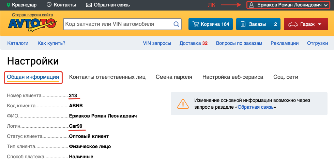Click ФИО value Ермаков Роман Леонидович
Viewport: 334px width, 162px height.
coord(103,116)
